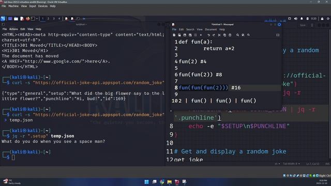This screenshot has width=331, height=186.
Task: Open Mousepad File menu
Action: pos(174,29)
